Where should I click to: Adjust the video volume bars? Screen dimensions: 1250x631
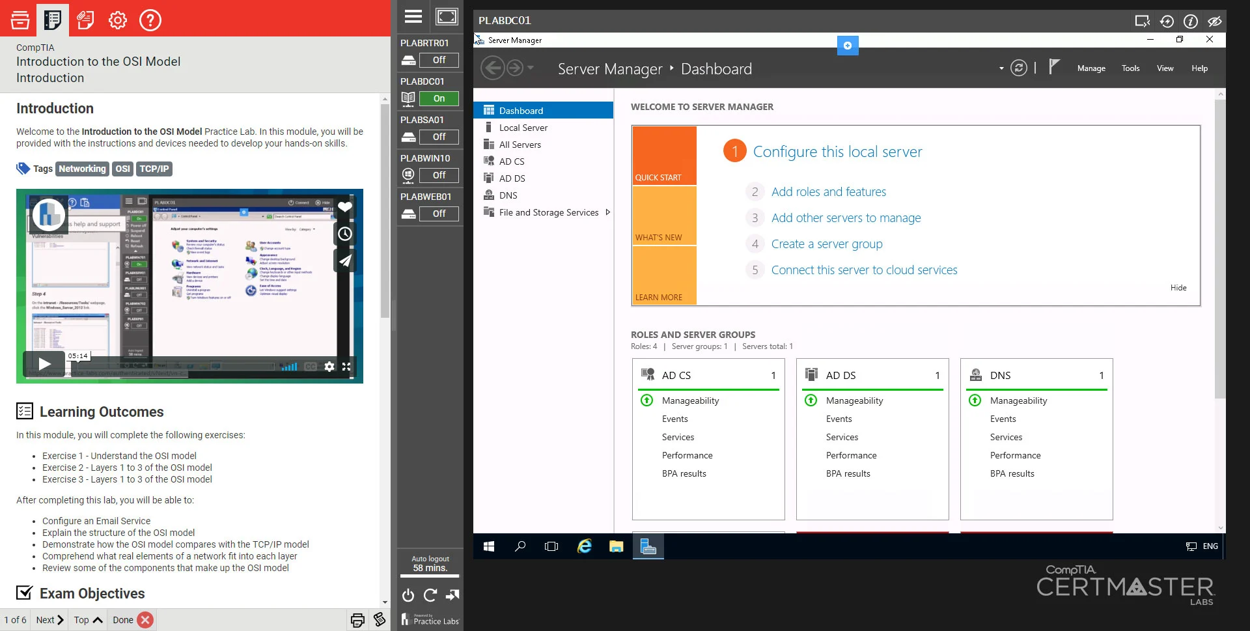(289, 367)
